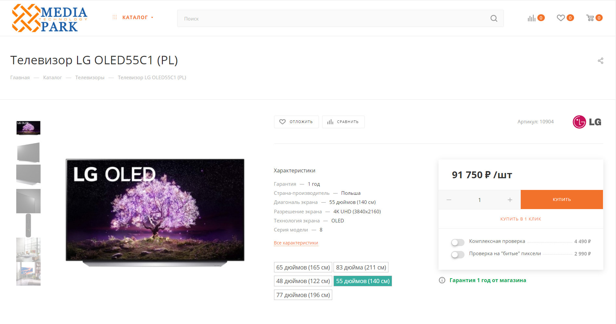Click the price 91 750 ₽ /шт
616x324 pixels.
482,175
